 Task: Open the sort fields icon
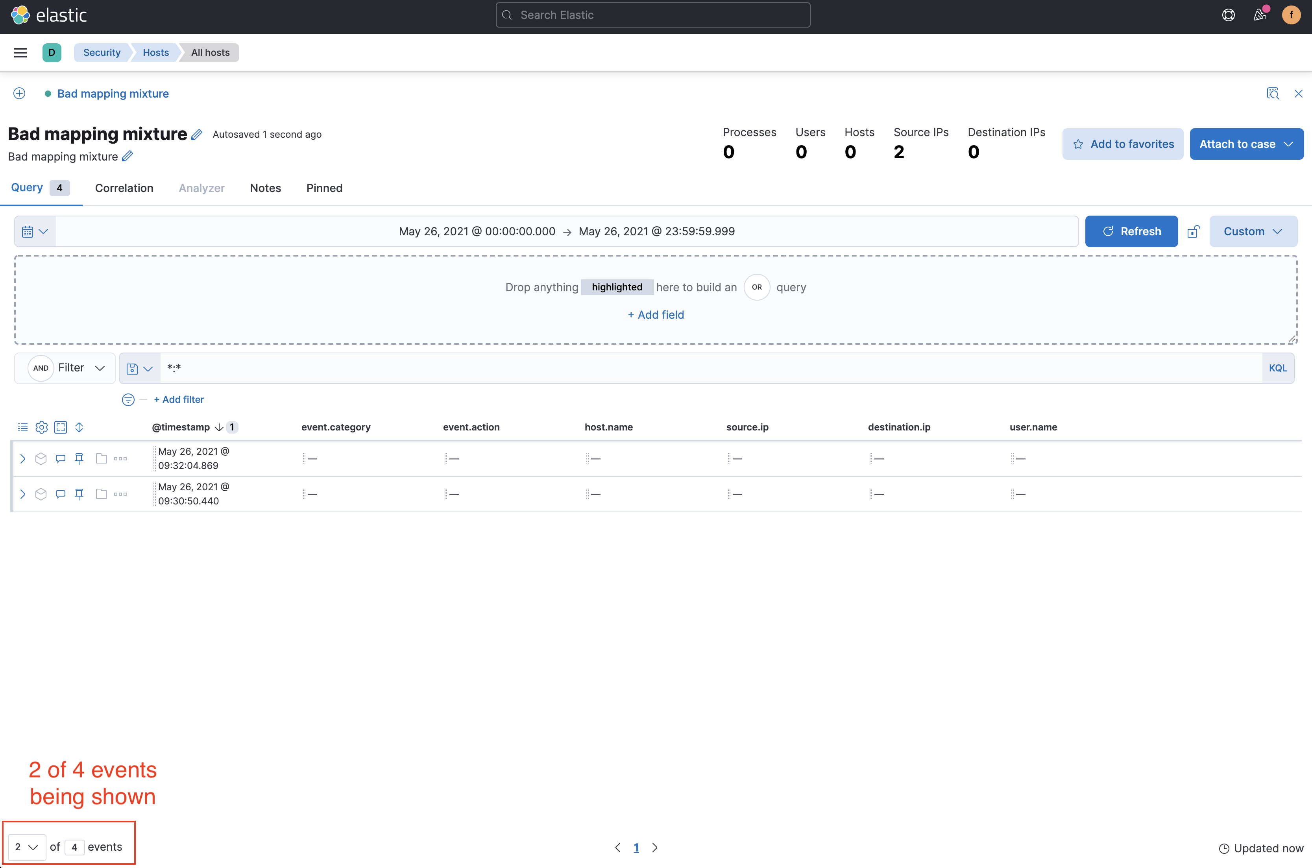point(79,427)
